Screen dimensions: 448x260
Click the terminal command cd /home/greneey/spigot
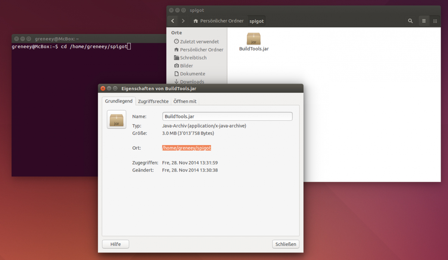94,47
